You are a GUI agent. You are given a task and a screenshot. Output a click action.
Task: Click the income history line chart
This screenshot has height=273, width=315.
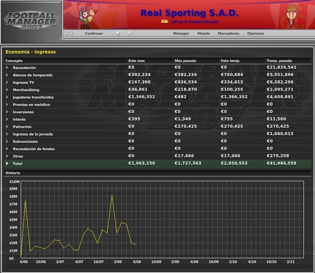coord(162,220)
